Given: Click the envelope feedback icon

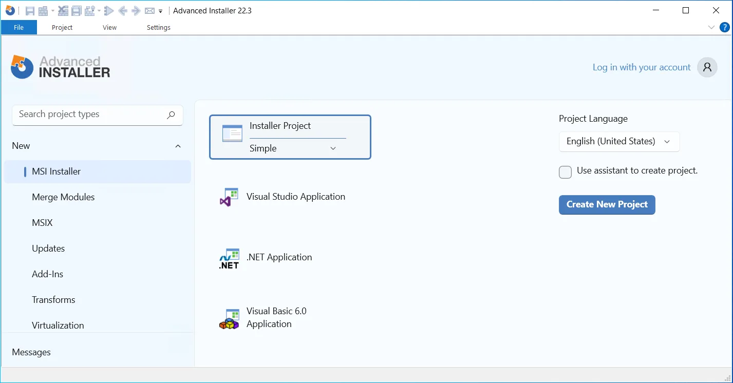Looking at the screenshot, I should (x=149, y=11).
